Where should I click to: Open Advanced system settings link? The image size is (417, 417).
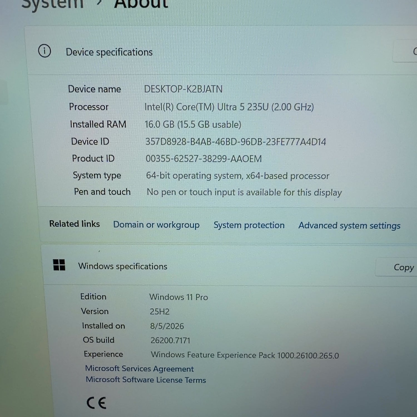[349, 225]
